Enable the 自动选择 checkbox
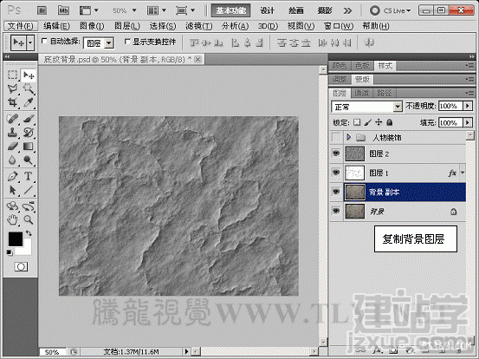479x359 pixels. [x=44, y=41]
